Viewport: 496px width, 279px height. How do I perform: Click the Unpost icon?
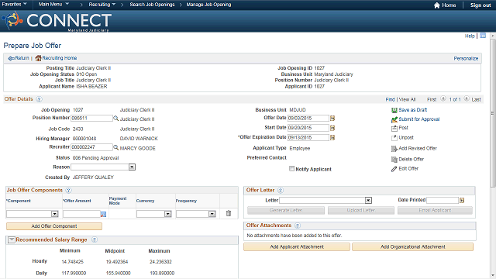pyautogui.click(x=394, y=138)
